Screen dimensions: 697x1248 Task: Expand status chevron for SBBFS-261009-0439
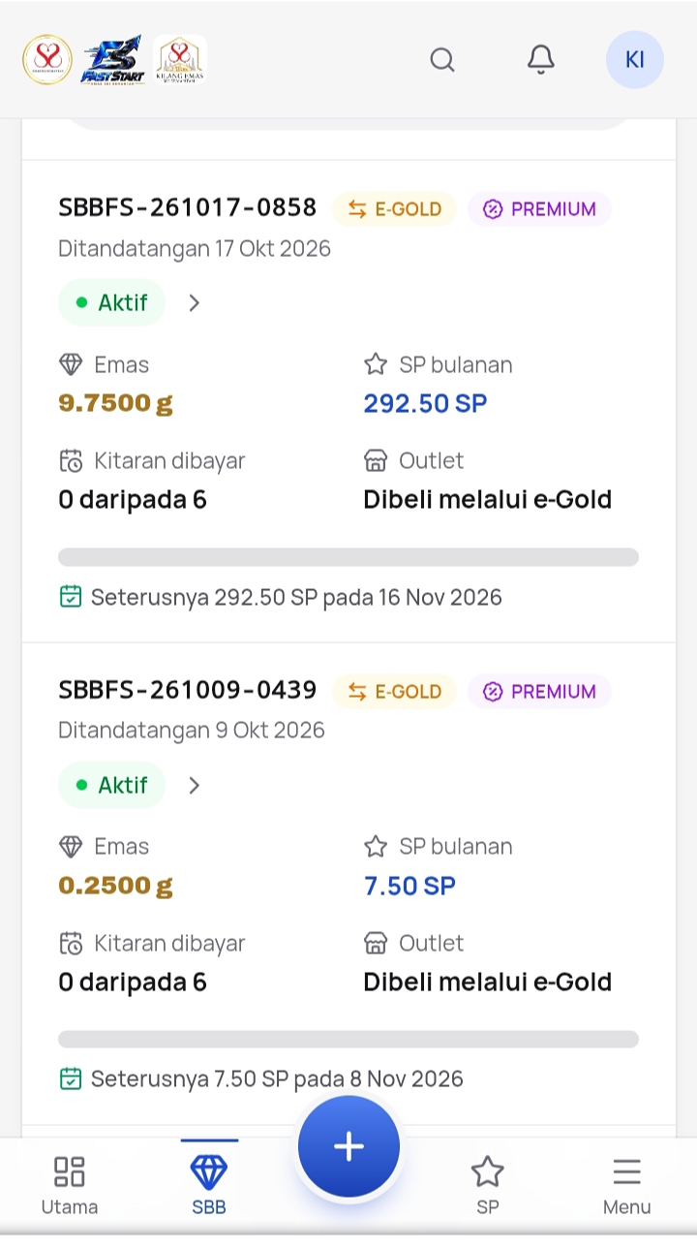click(195, 785)
